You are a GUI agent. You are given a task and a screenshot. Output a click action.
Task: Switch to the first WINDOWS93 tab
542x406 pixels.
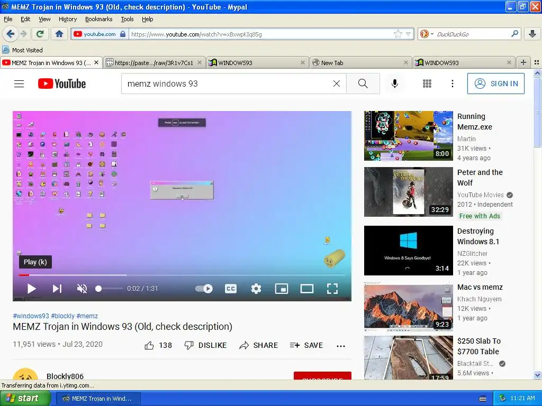click(x=258, y=62)
